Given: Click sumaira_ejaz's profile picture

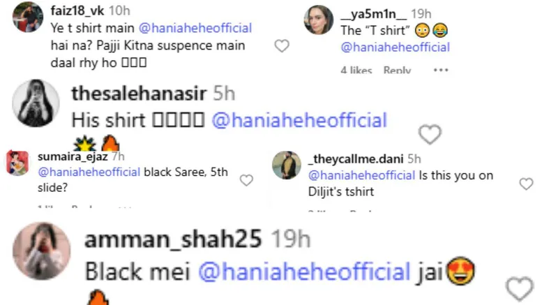Looking at the screenshot, I should [17, 163].
